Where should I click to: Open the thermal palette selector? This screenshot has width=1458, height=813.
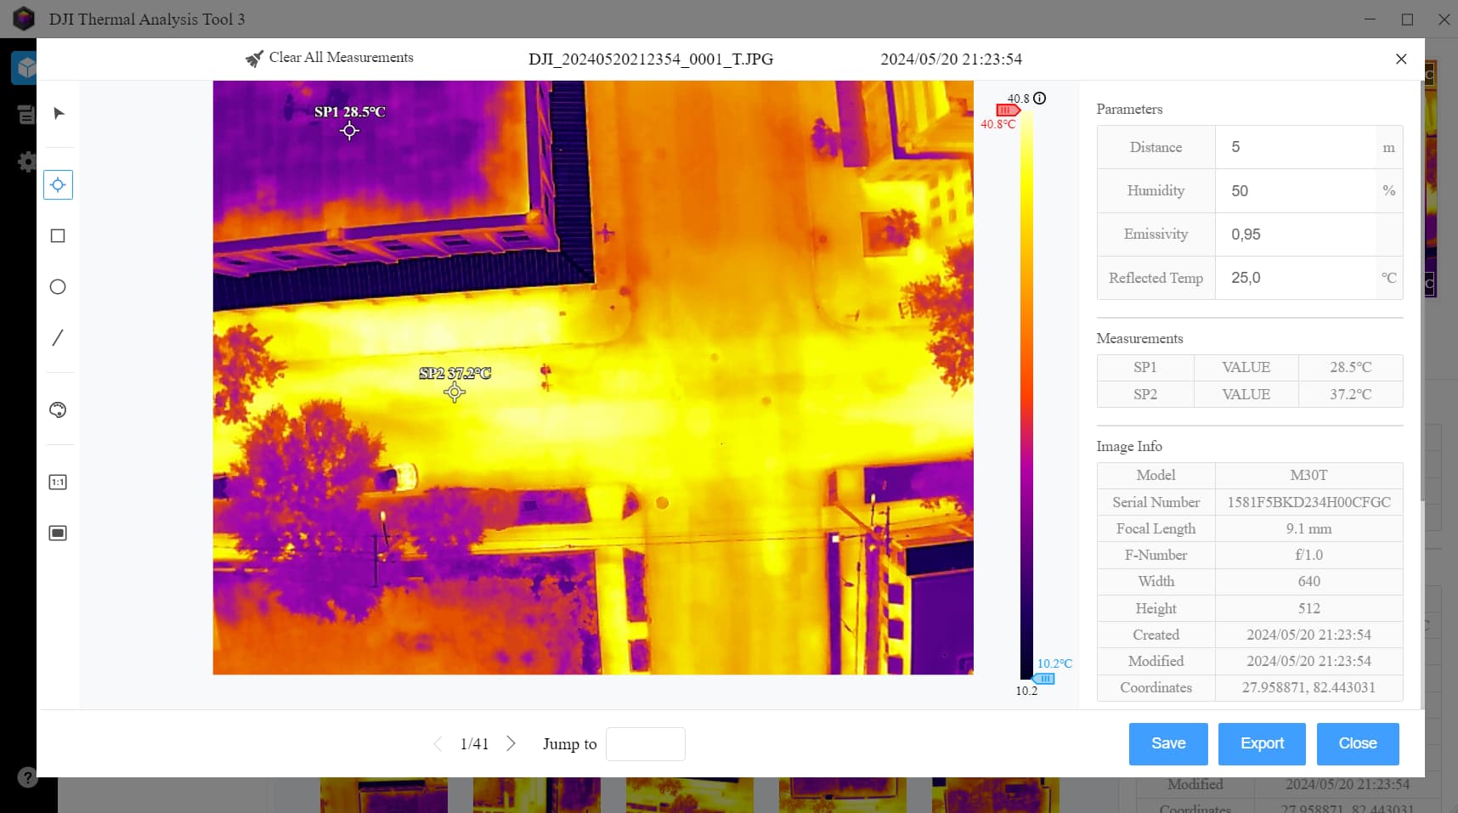[58, 409]
